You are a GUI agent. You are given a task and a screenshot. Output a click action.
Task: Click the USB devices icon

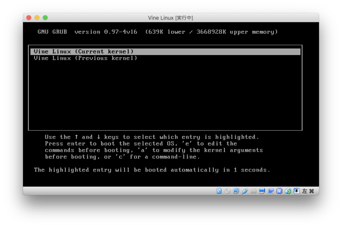pyautogui.click(x=245, y=191)
